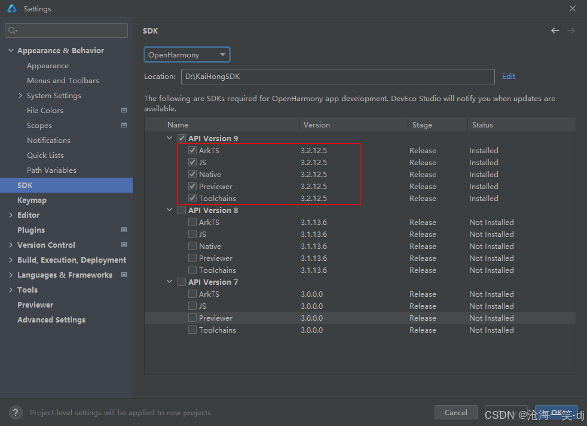The image size is (587, 426).
Task: Click the forward navigation arrow
Action: [x=571, y=31]
